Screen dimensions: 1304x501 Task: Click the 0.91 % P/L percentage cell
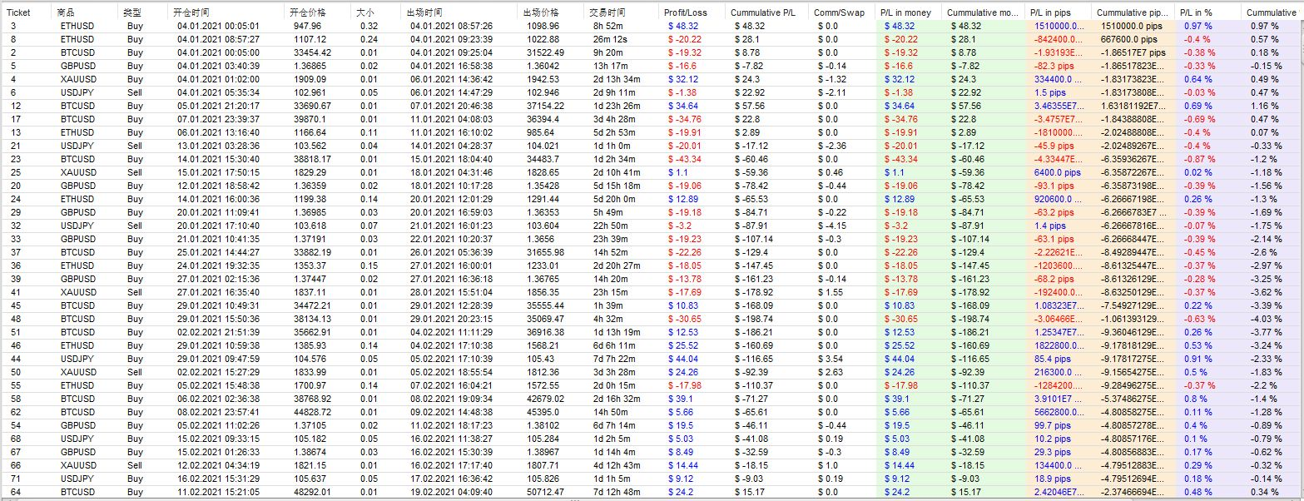tap(1193, 359)
